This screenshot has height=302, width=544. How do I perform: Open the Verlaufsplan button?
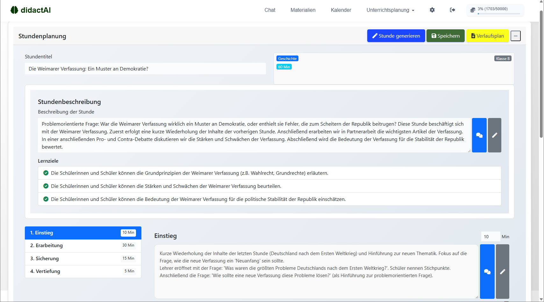pyautogui.click(x=487, y=36)
